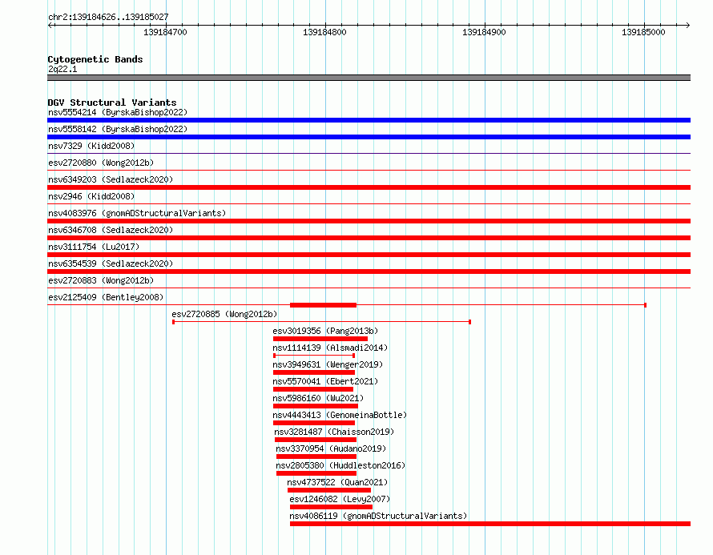The width and height of the screenshot is (713, 555).
Task: Select nsv2946 (Kidd2008) variant label
Action: pos(91,196)
